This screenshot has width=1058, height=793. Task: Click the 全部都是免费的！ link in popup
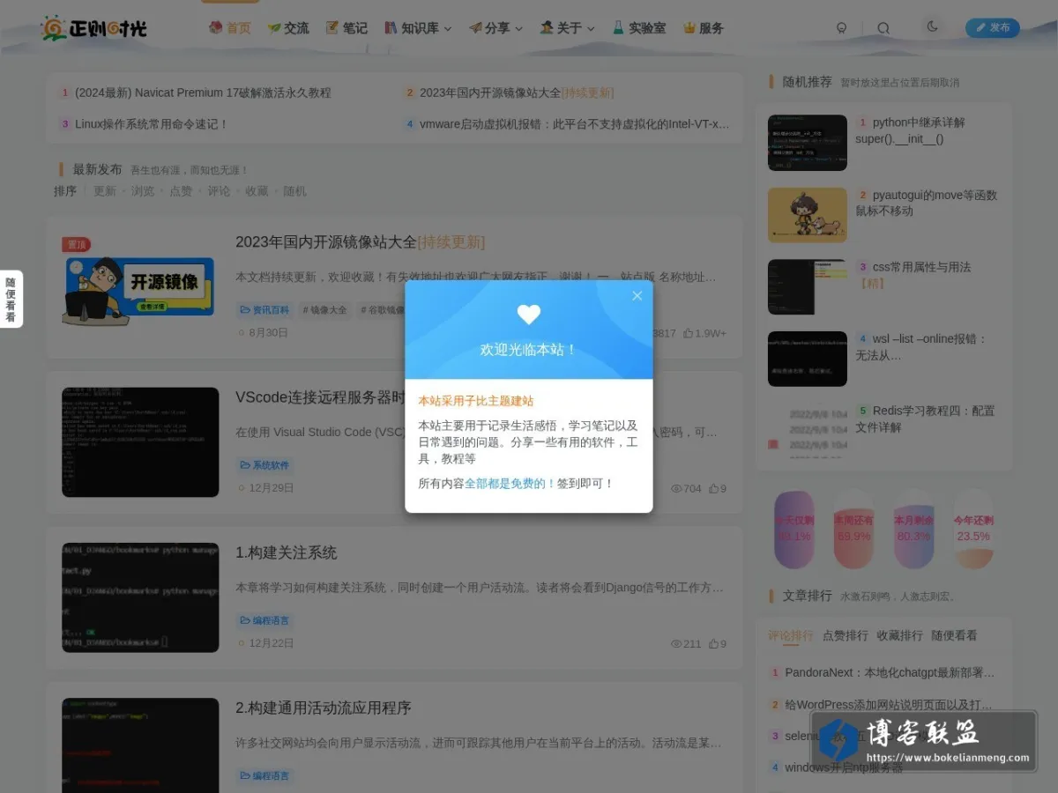(510, 484)
